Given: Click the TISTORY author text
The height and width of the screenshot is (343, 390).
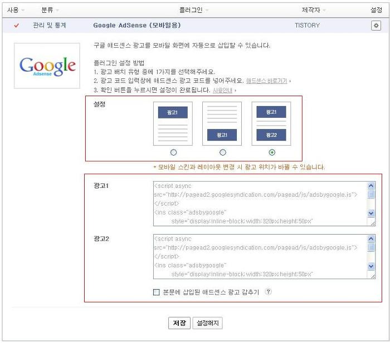Looking at the screenshot, I should click(x=307, y=26).
